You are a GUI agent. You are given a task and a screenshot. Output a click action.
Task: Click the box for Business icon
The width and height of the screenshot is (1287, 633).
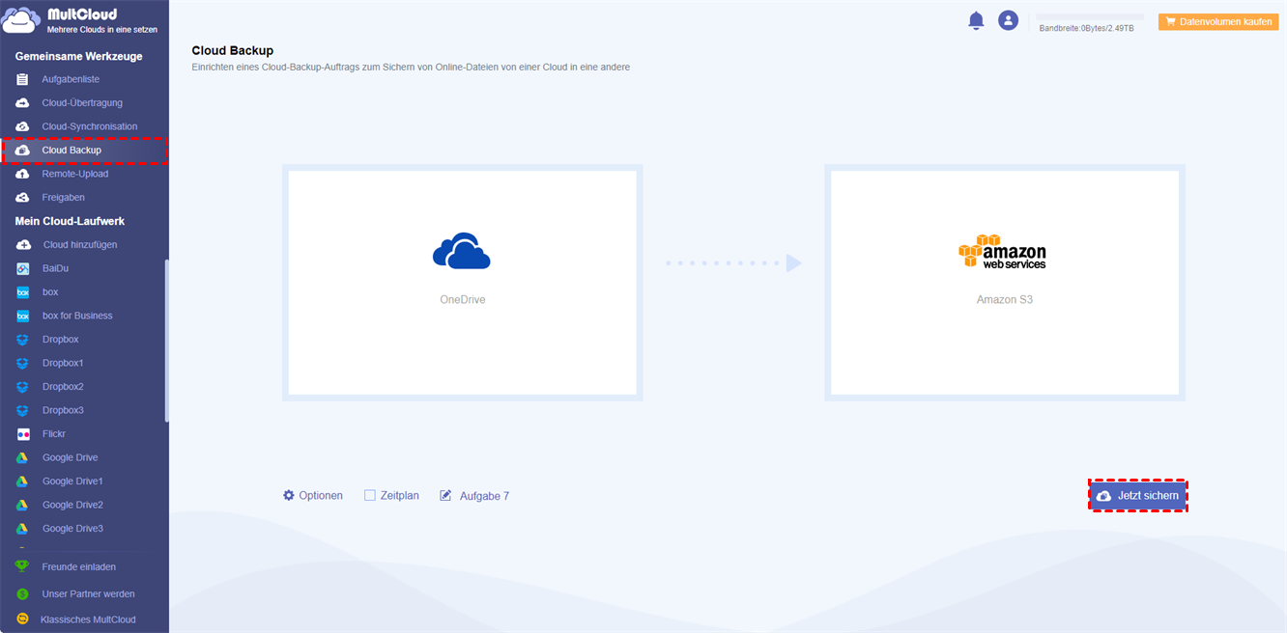pos(22,316)
